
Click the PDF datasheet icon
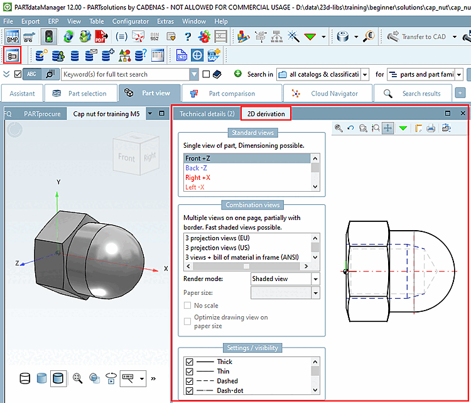pos(100,36)
